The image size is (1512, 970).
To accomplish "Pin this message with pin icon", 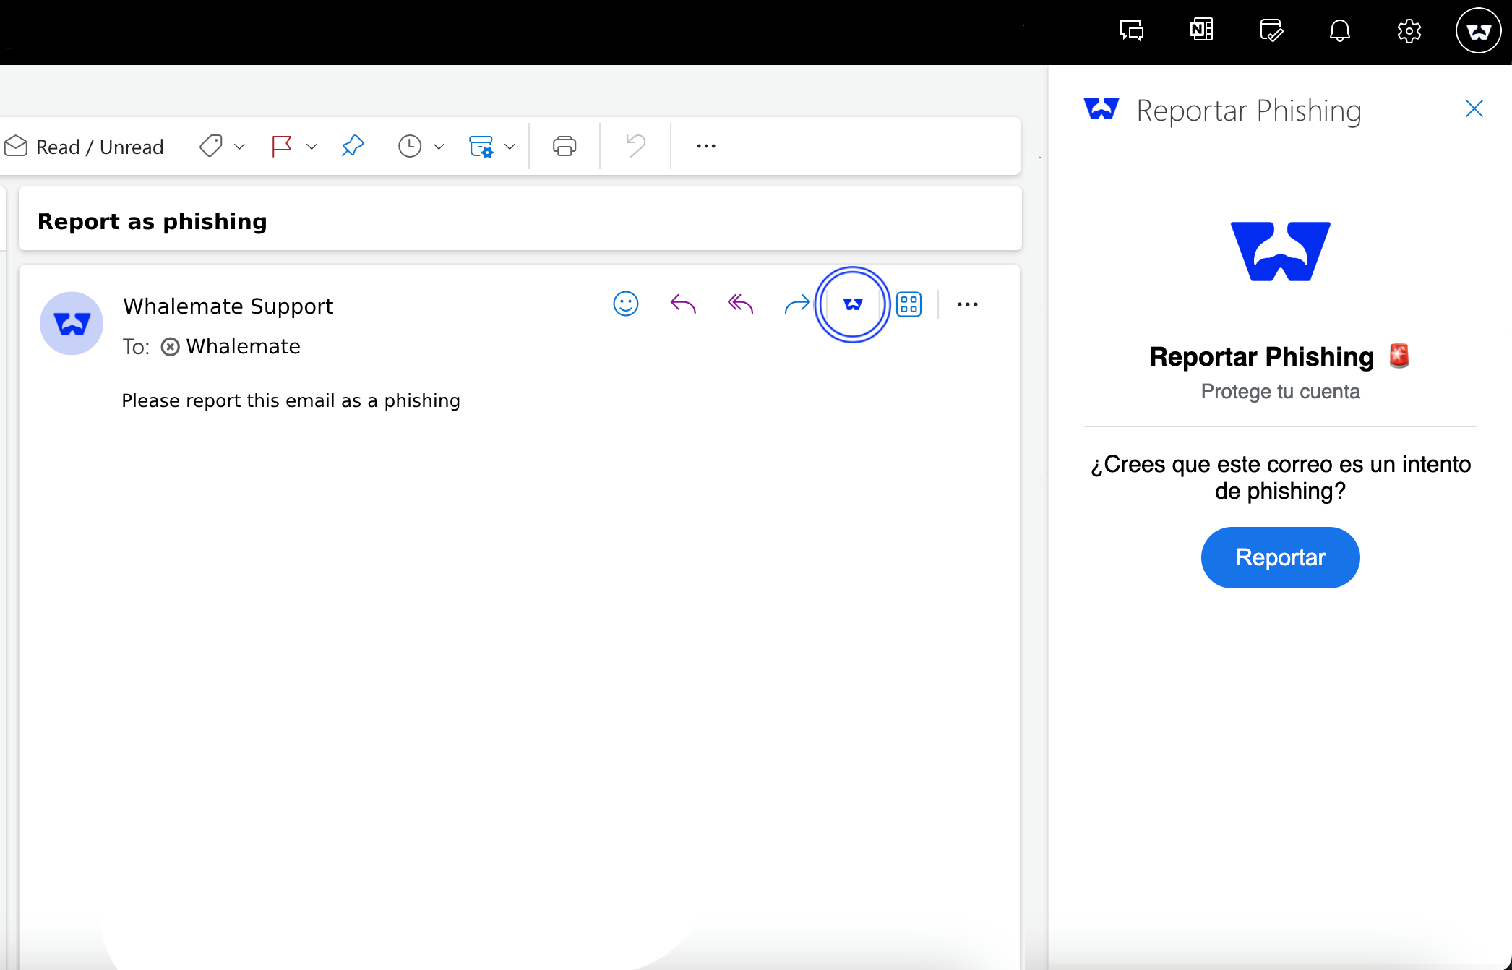I will (x=353, y=146).
